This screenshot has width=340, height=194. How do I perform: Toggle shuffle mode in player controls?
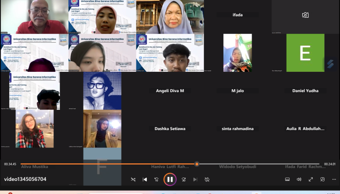pyautogui.click(x=133, y=179)
